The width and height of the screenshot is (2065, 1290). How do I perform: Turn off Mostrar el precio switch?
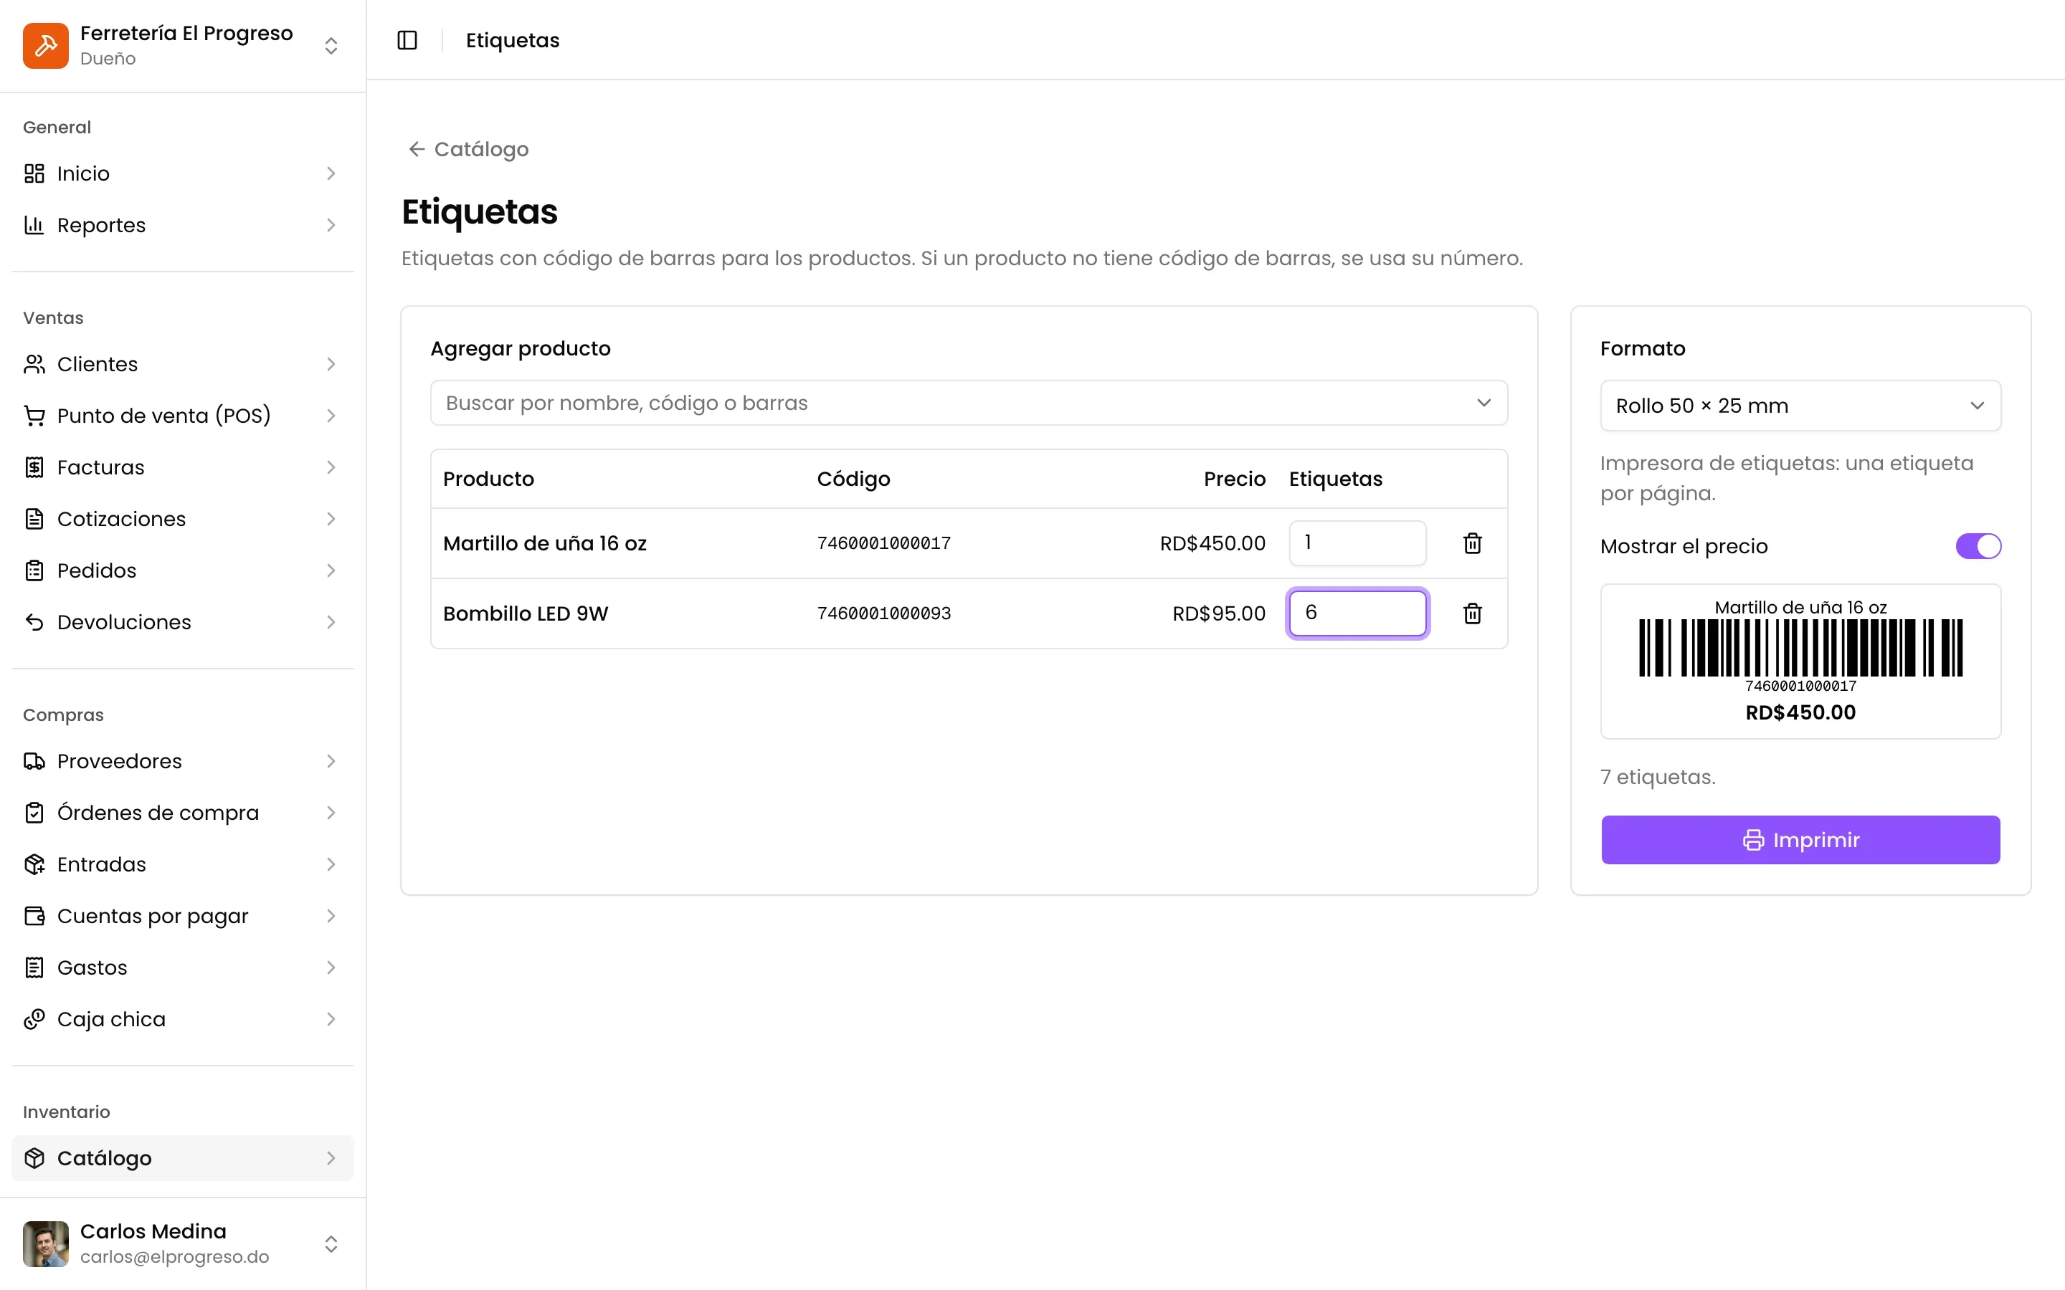[1978, 546]
